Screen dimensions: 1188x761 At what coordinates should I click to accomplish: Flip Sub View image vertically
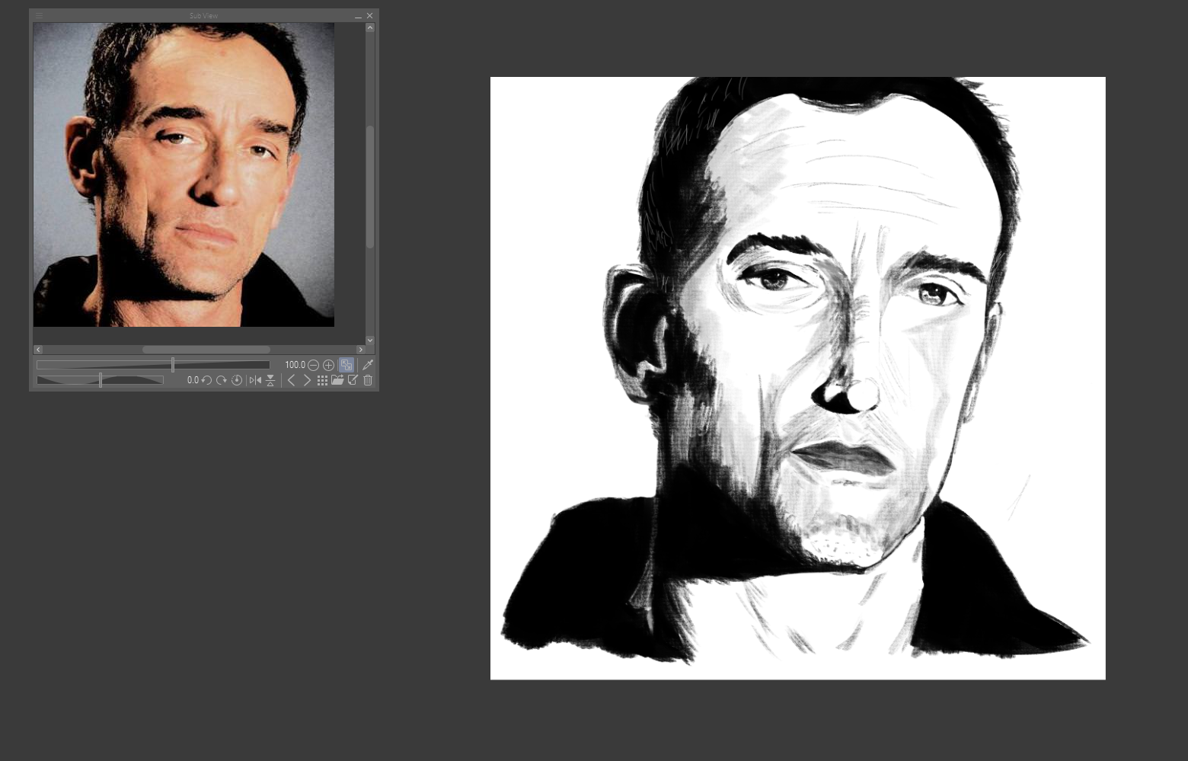[x=270, y=380]
